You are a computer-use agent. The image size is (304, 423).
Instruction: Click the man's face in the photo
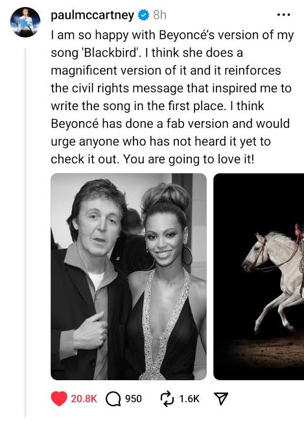tap(99, 227)
